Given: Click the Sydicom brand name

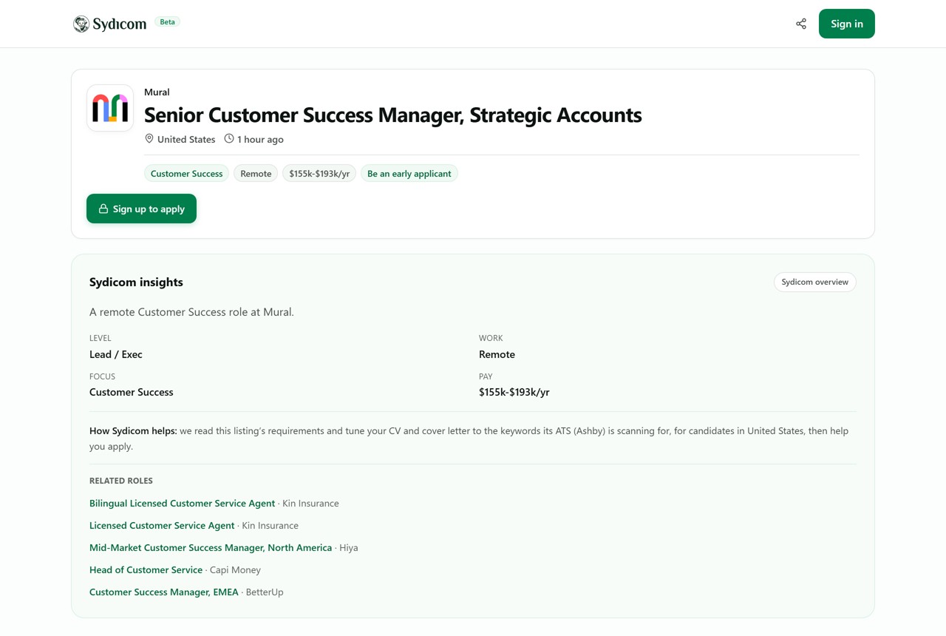Looking at the screenshot, I should tap(120, 24).
